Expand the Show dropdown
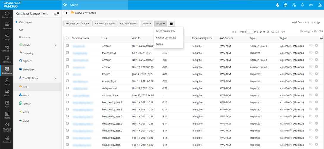324x149 pixels. [x=147, y=23]
